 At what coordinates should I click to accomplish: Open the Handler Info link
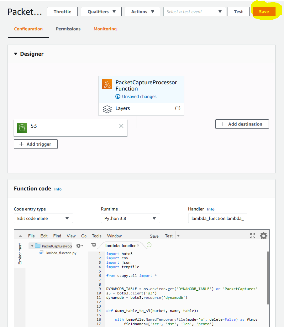(211, 209)
